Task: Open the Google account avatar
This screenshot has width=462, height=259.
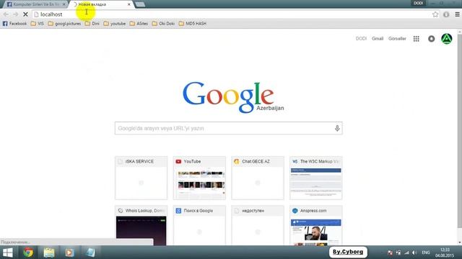Action: pyautogui.click(x=447, y=39)
